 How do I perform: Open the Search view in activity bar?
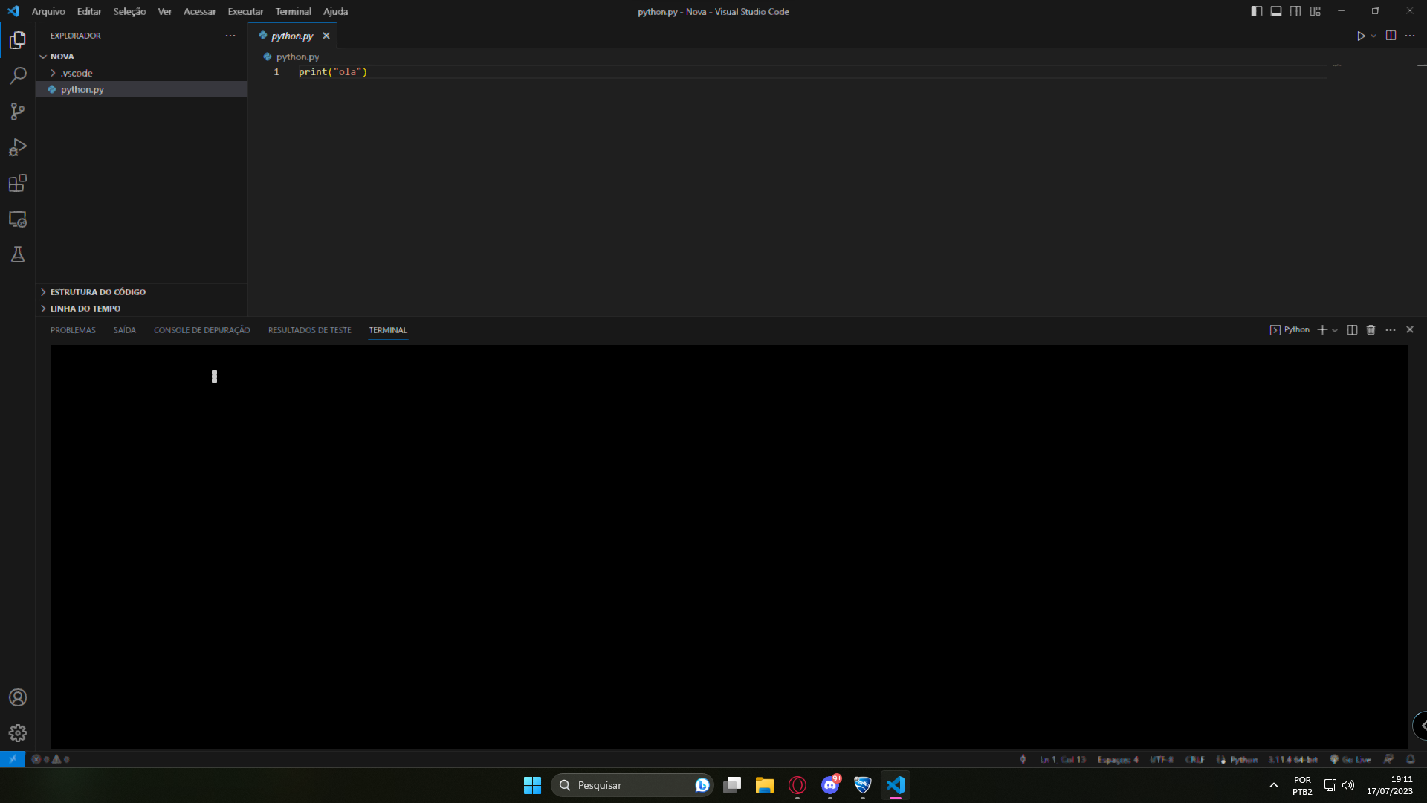click(18, 76)
